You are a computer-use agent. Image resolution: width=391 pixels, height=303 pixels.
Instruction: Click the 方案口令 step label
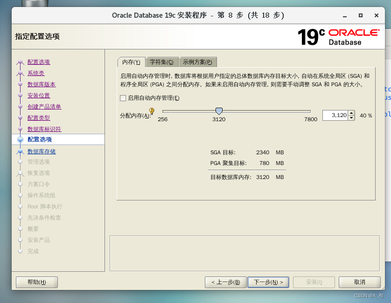pyautogui.click(x=39, y=184)
